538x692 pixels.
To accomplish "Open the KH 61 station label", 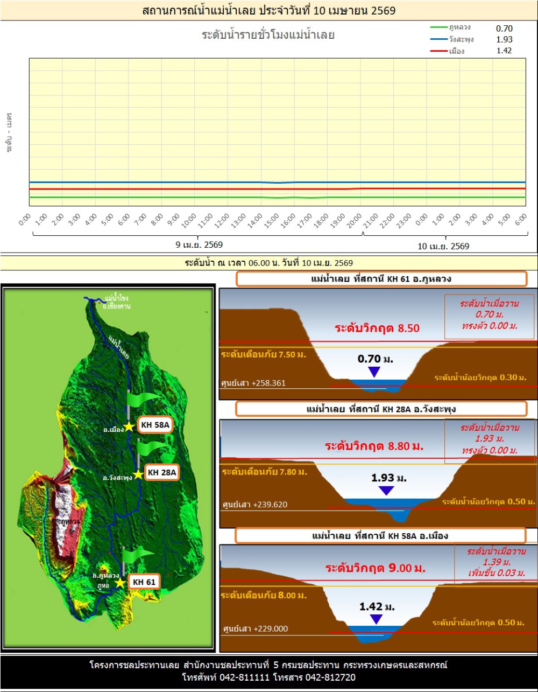I will (144, 582).
